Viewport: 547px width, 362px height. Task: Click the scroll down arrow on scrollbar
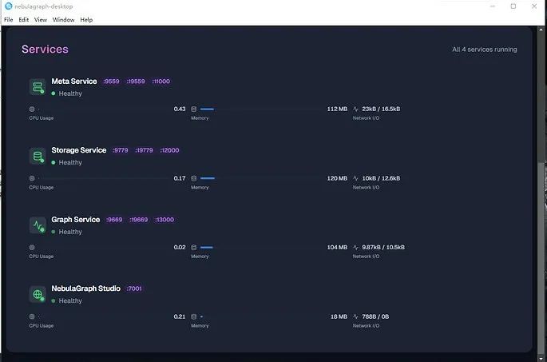point(541,359)
